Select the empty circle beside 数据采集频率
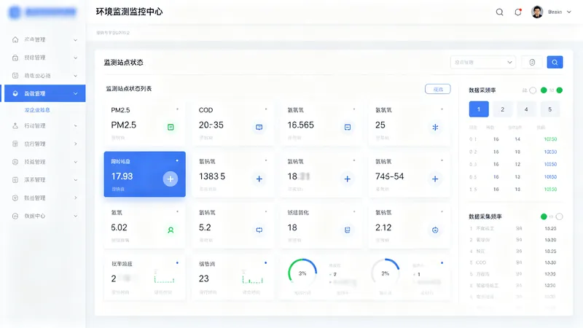 pyautogui.click(x=559, y=216)
